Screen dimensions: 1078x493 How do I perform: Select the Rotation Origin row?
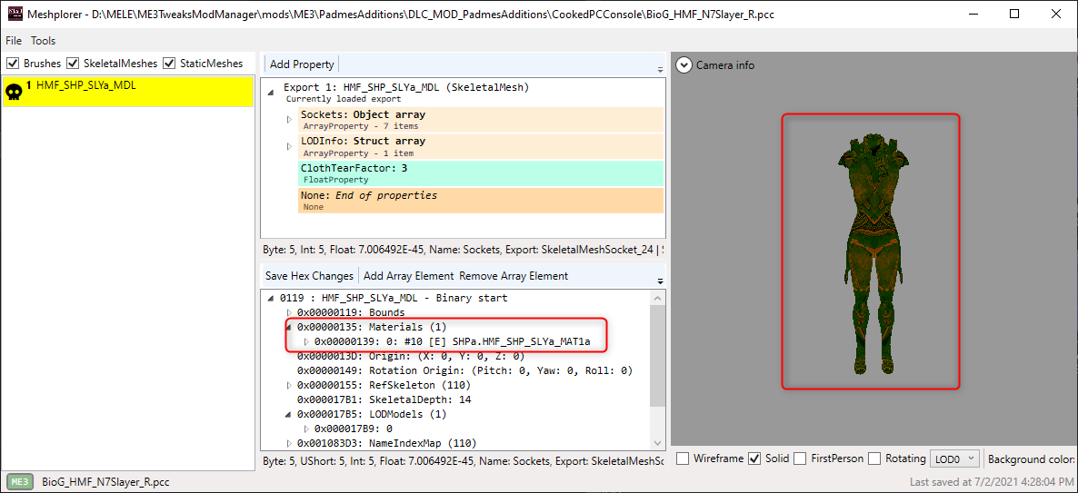click(x=464, y=370)
